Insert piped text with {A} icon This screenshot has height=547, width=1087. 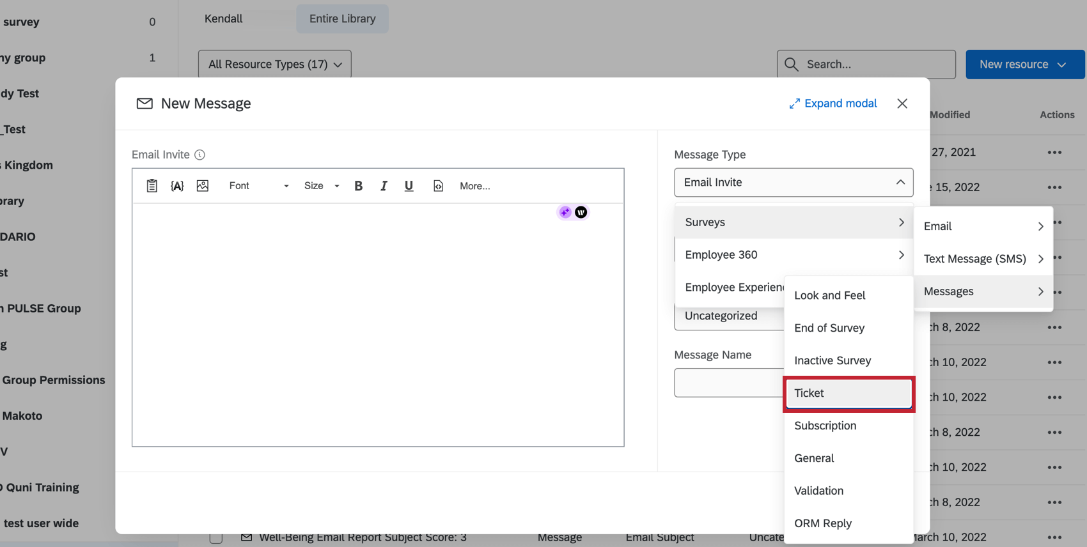177,186
